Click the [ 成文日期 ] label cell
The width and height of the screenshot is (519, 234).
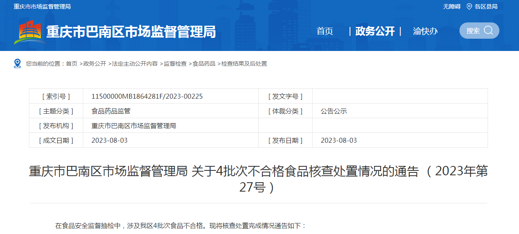pyautogui.click(x=56, y=140)
